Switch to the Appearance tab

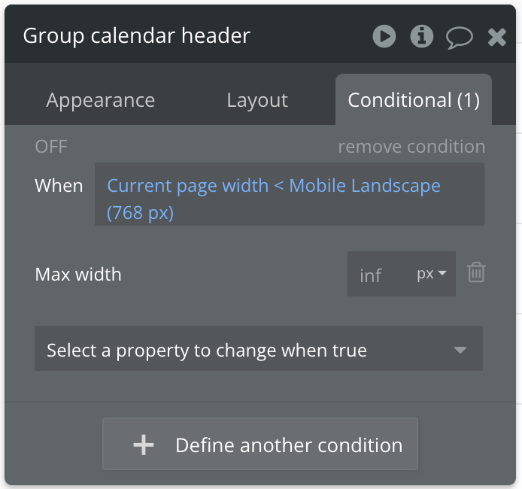(101, 100)
